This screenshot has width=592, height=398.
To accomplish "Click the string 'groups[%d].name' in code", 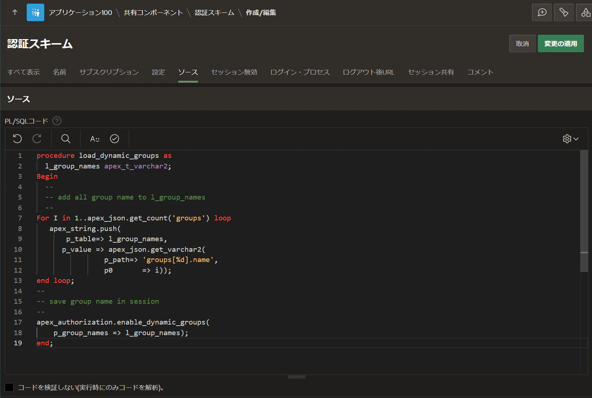I will point(178,260).
